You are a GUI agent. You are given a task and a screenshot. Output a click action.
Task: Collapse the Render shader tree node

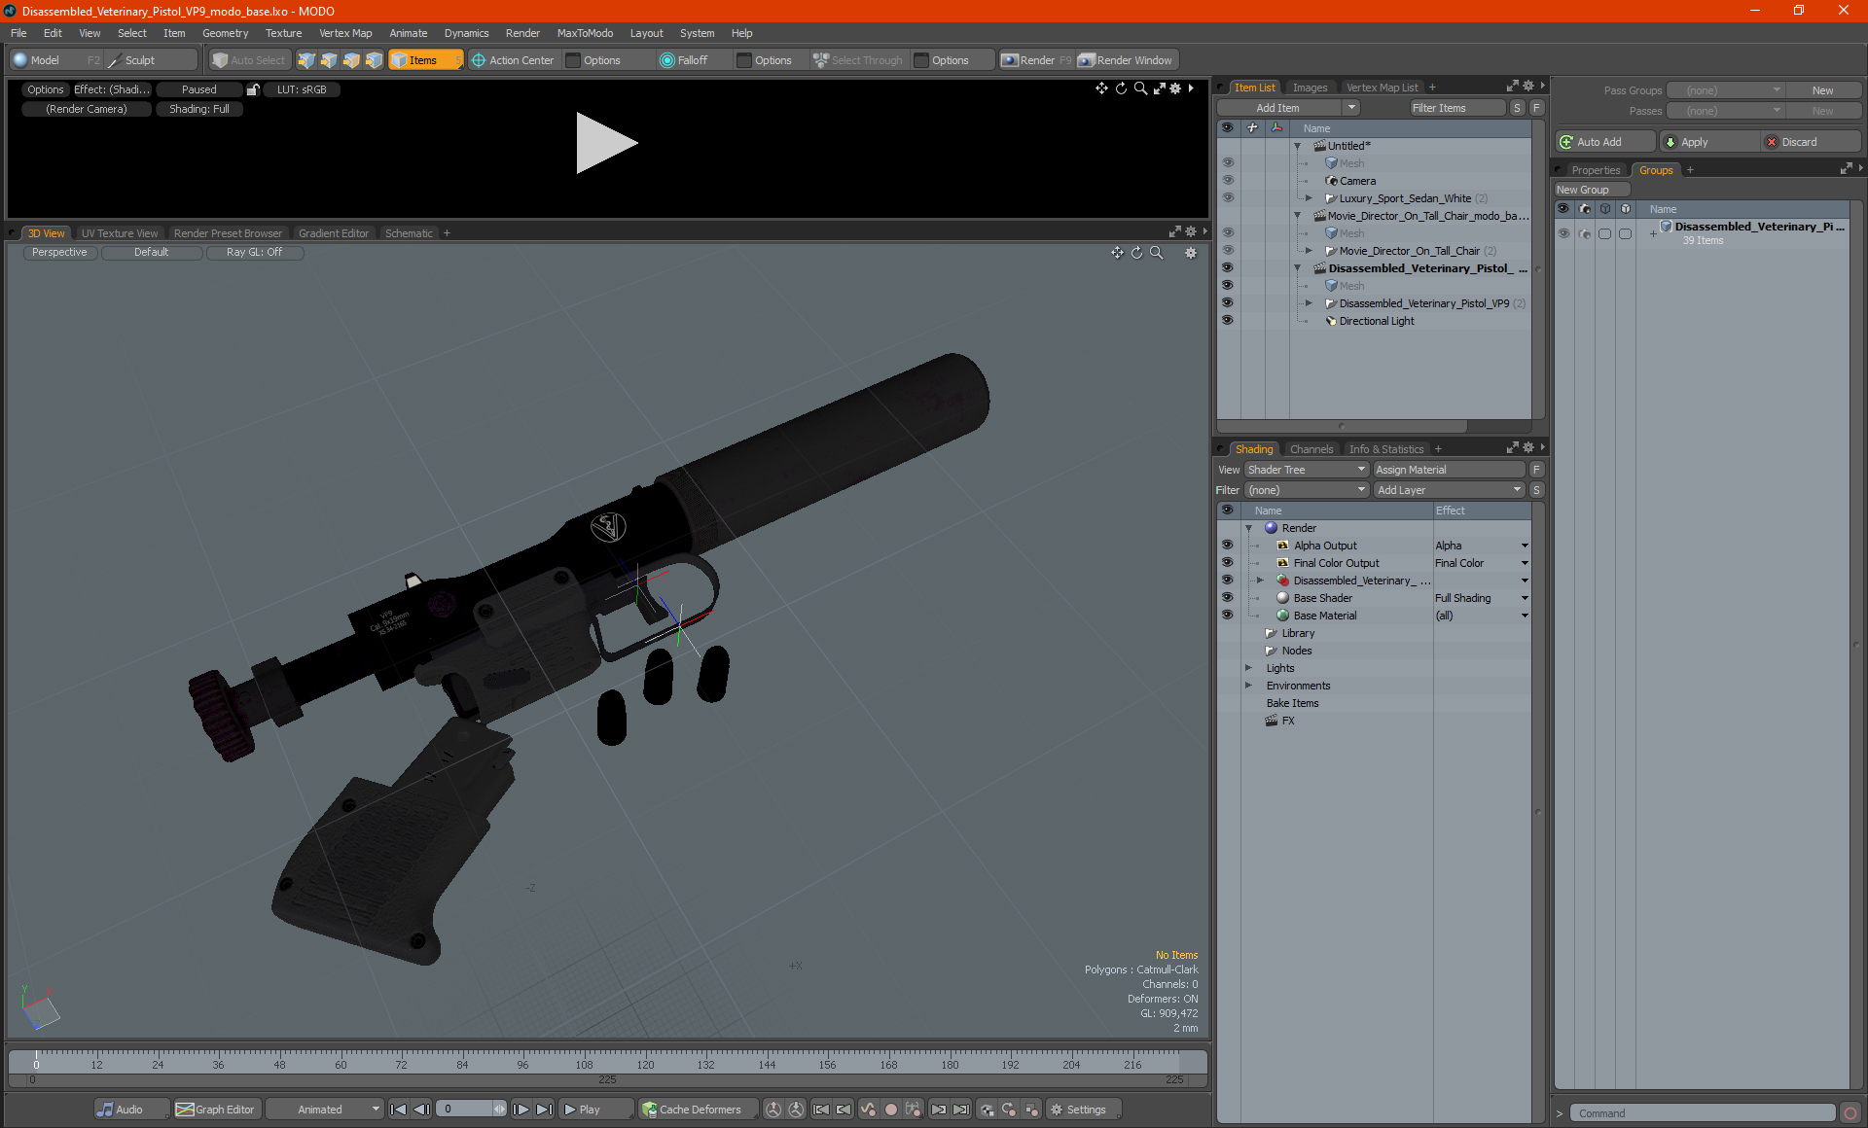pos(1248,528)
